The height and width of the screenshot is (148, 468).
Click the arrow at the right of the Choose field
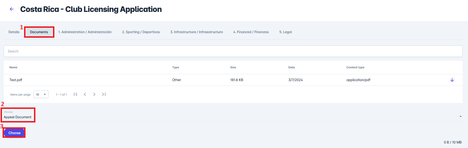click(460, 117)
